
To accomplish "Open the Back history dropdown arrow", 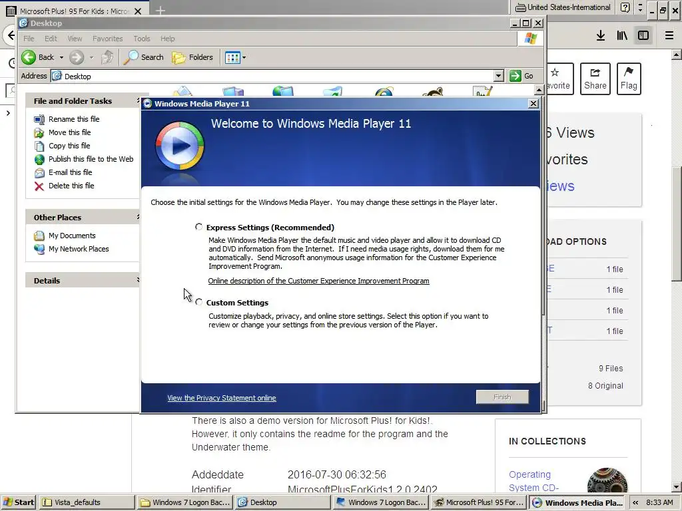I will pyautogui.click(x=61, y=57).
